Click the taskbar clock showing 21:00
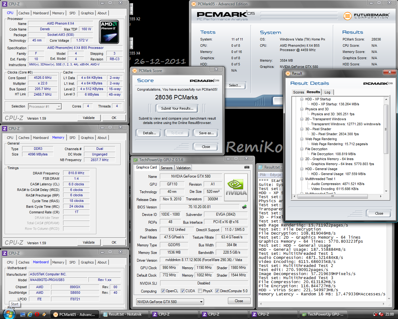The image size is (398, 319). pyautogui.click(x=390, y=314)
